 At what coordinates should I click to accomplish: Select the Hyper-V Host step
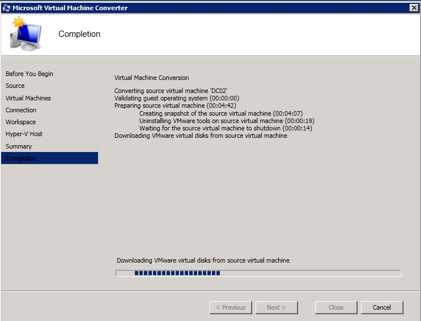click(x=24, y=134)
